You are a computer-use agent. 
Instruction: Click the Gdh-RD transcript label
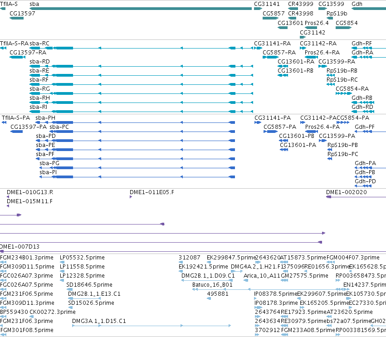362,107
